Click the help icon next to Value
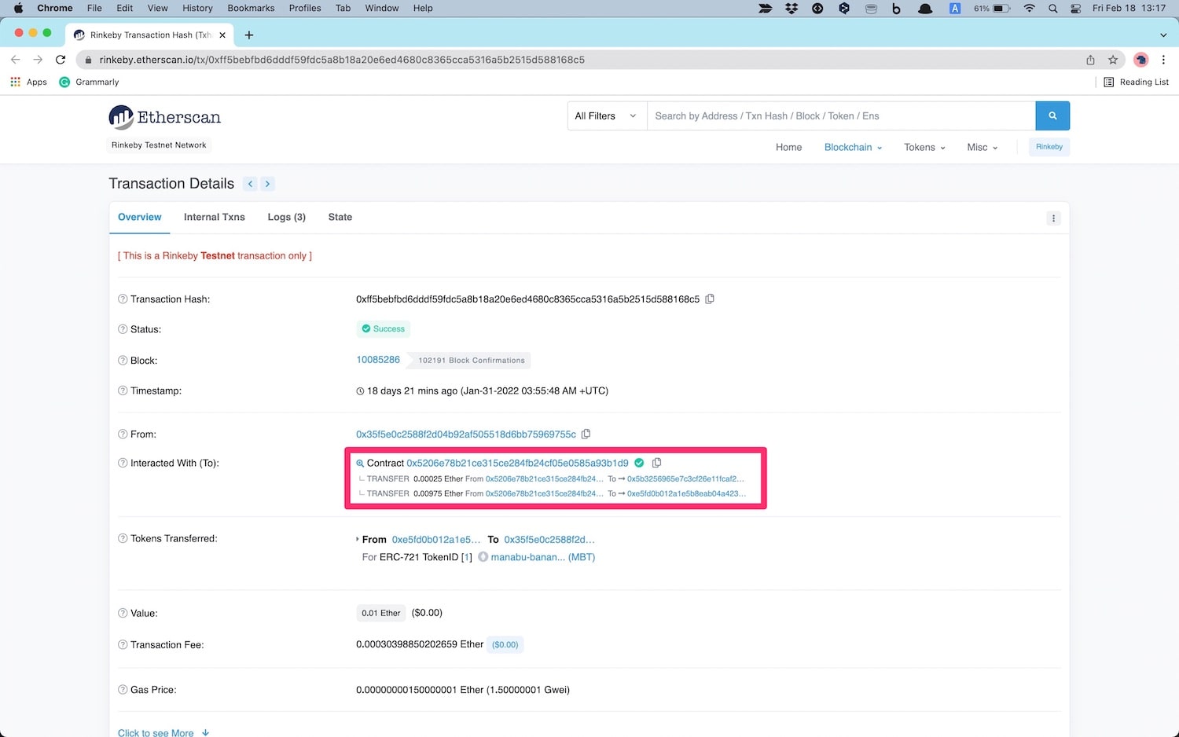This screenshot has width=1179, height=737. (123, 613)
